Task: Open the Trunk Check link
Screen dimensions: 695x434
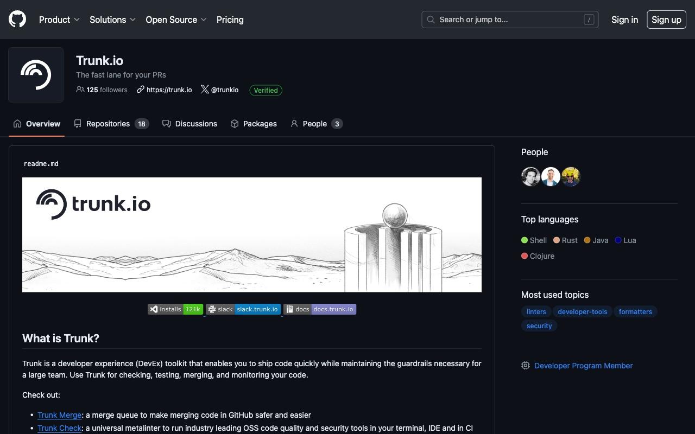Action: click(59, 428)
